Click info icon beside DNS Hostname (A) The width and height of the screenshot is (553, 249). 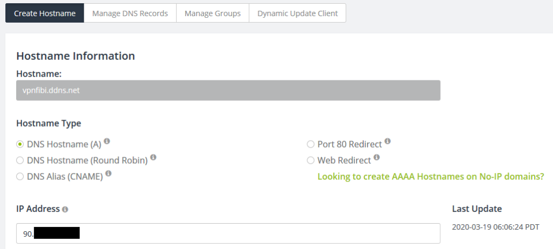pyautogui.click(x=107, y=141)
